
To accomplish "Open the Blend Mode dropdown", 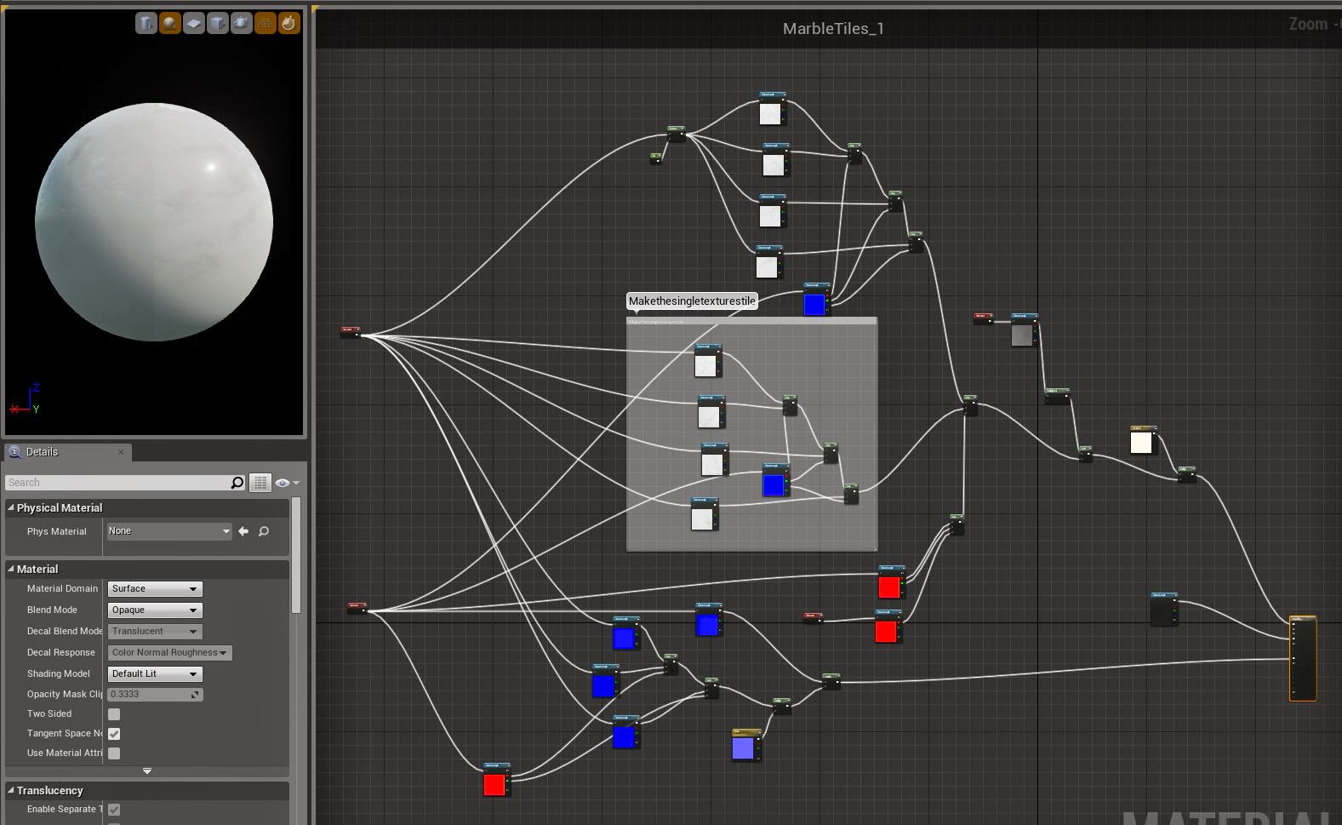I will tap(154, 610).
